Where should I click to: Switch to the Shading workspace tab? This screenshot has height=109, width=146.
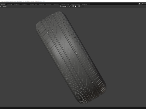[41, 4]
